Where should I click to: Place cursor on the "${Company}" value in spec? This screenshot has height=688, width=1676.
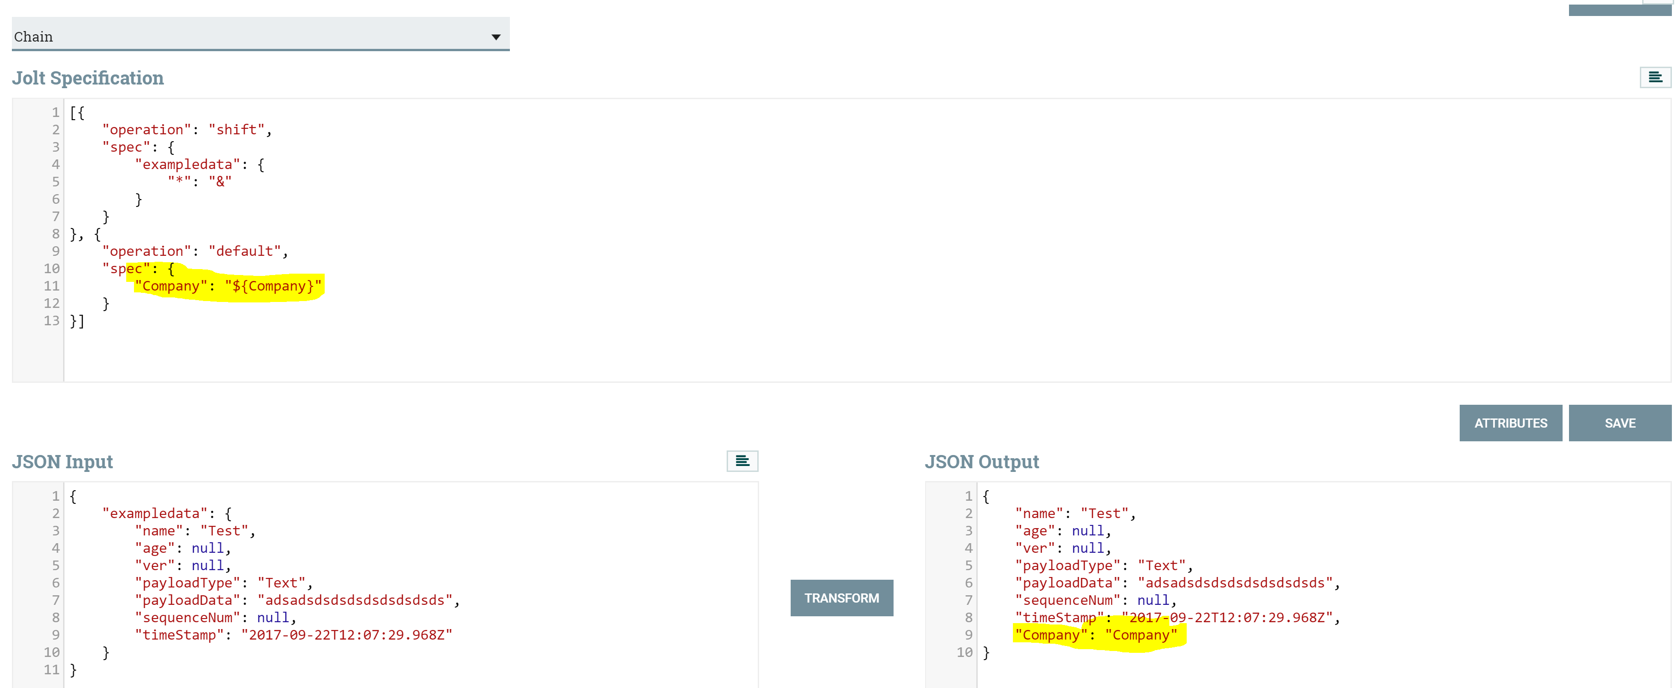[273, 286]
